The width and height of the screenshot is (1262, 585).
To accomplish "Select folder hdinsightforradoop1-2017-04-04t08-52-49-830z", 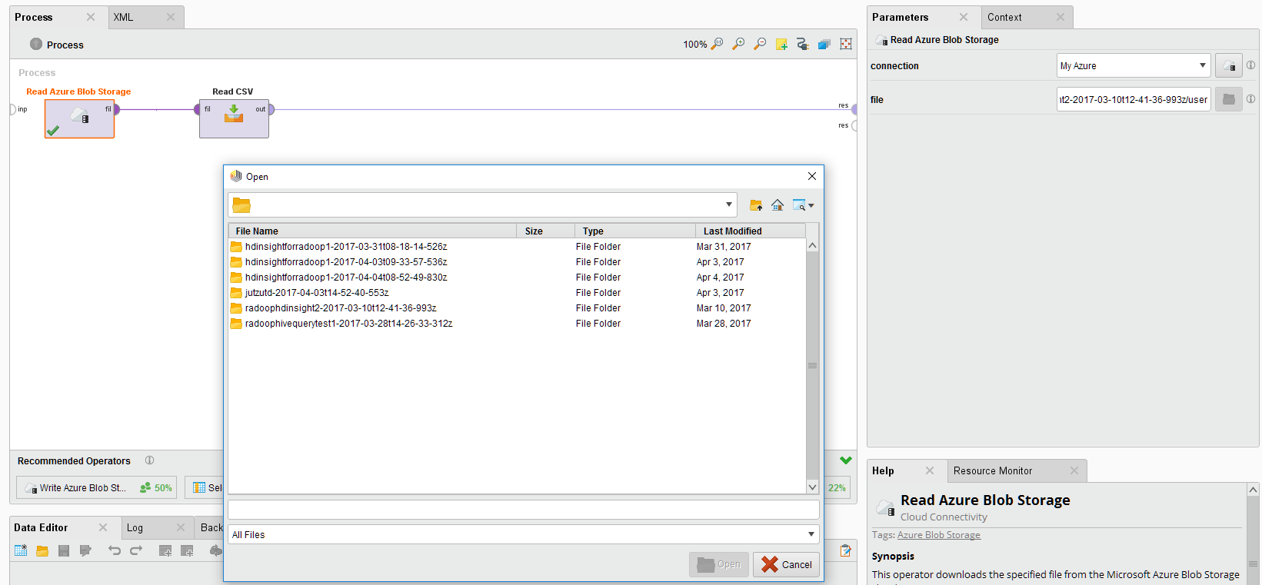I will click(517, 278).
